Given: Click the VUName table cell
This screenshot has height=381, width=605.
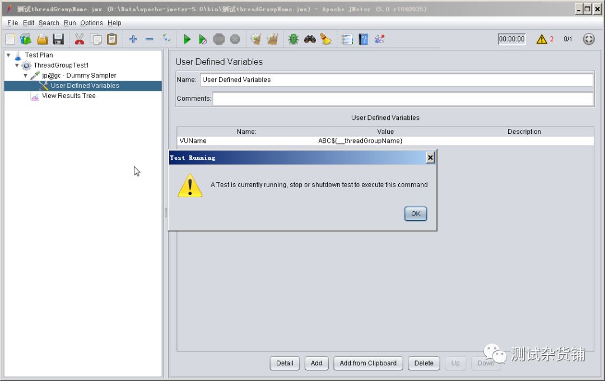Looking at the screenshot, I should (x=246, y=141).
